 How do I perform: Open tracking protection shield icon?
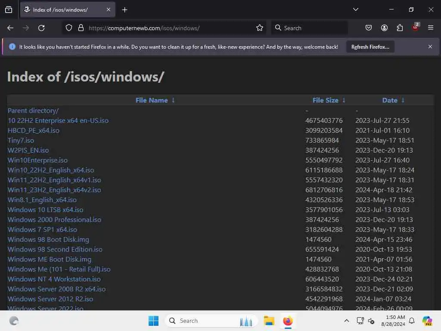point(69,28)
